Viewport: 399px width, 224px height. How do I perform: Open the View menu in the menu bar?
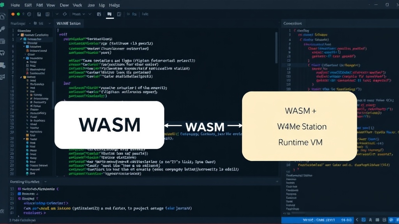pos(51,5)
